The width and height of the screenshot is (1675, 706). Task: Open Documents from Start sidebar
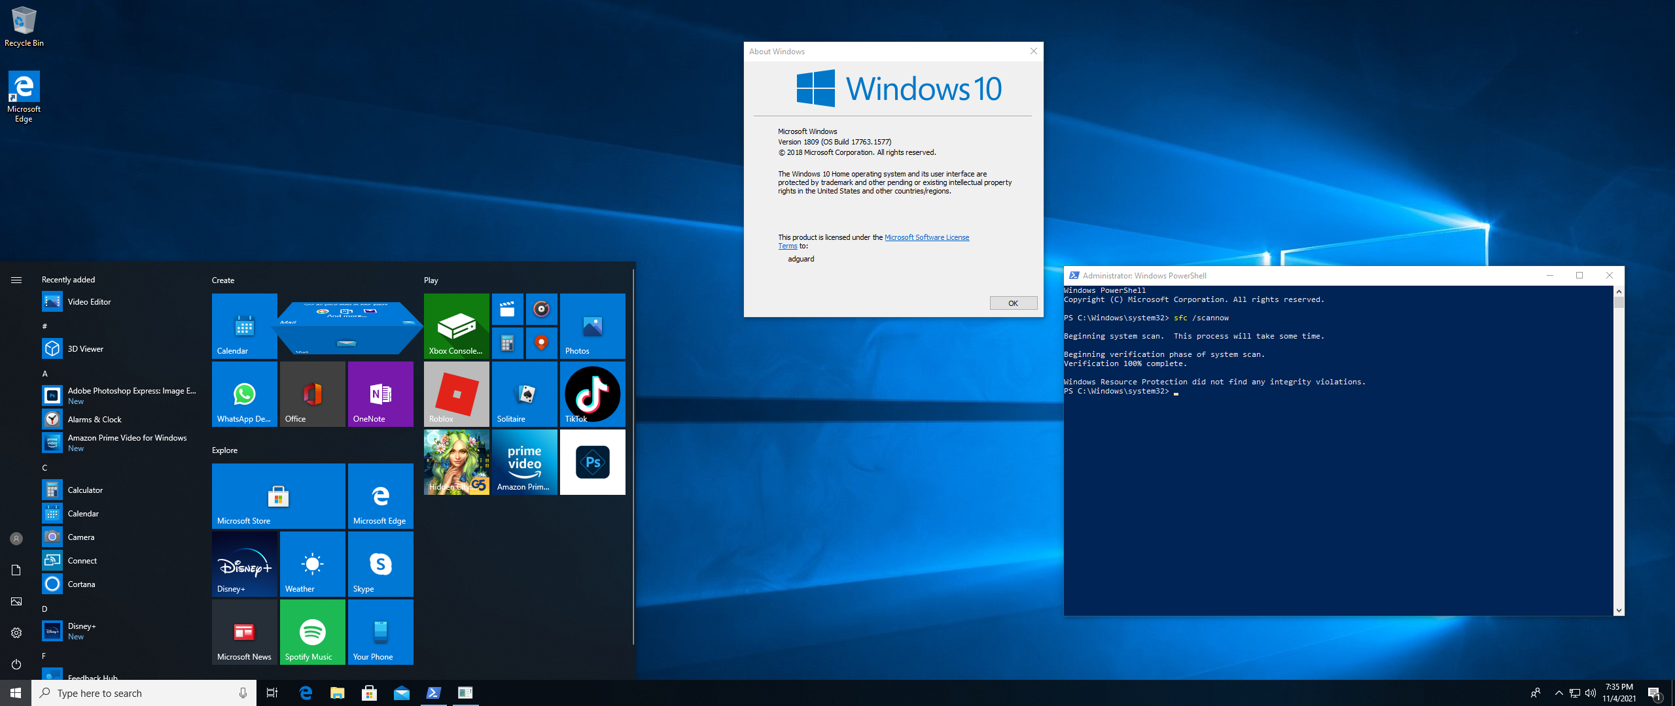pos(16,570)
